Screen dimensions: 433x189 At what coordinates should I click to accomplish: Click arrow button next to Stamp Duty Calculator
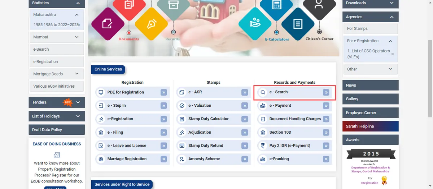click(245, 119)
